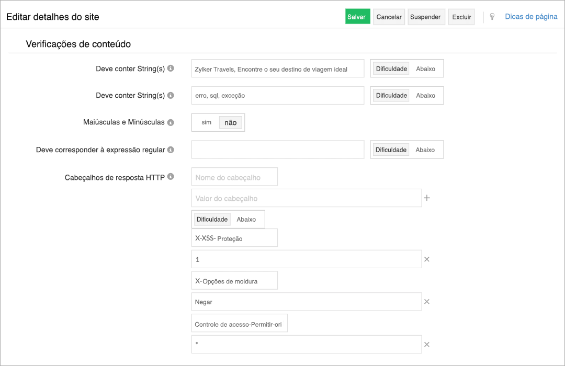
Task: Open the Dicas de página link
Action: click(x=530, y=16)
